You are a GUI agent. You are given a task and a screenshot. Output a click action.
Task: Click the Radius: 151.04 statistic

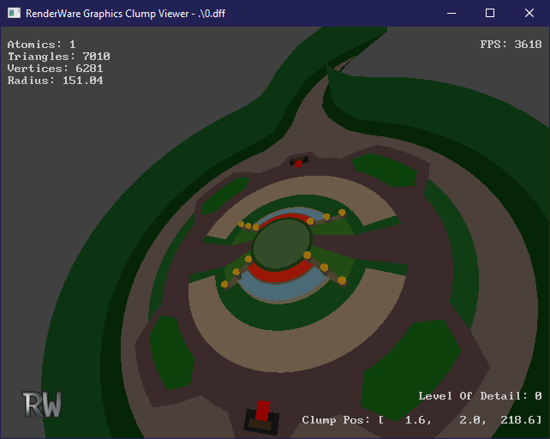click(55, 81)
